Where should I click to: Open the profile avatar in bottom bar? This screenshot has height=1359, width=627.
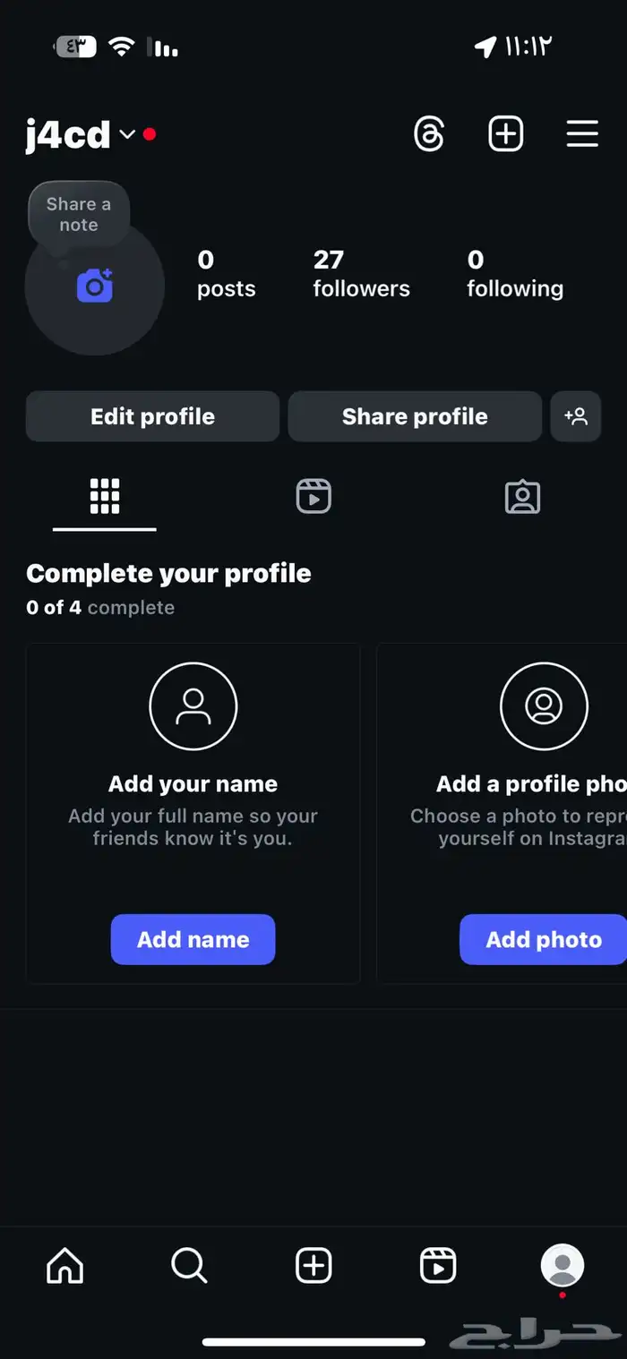pyautogui.click(x=563, y=1266)
